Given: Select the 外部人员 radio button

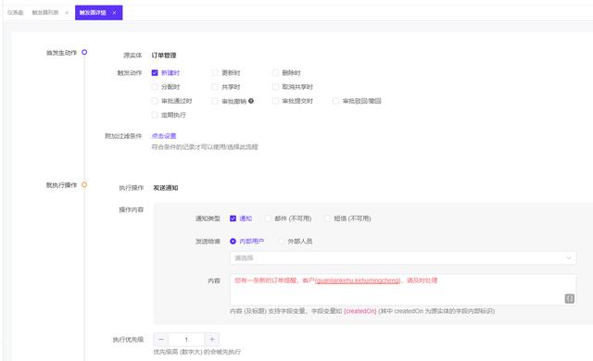Looking at the screenshot, I should click(281, 241).
